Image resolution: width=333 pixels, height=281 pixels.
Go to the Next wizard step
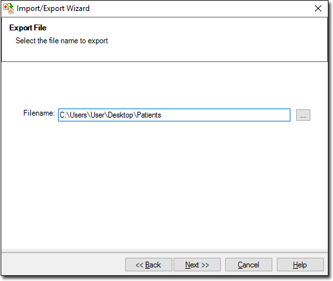197,265
